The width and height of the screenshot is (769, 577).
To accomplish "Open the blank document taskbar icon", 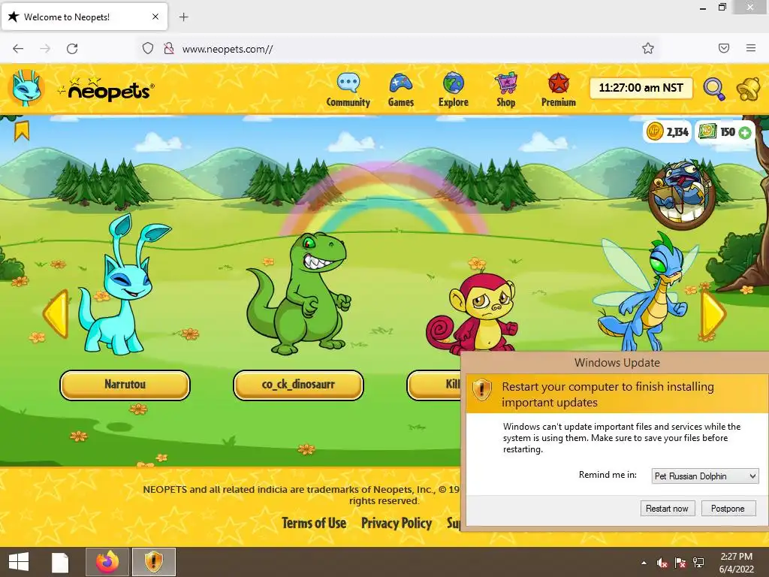I will coord(60,562).
